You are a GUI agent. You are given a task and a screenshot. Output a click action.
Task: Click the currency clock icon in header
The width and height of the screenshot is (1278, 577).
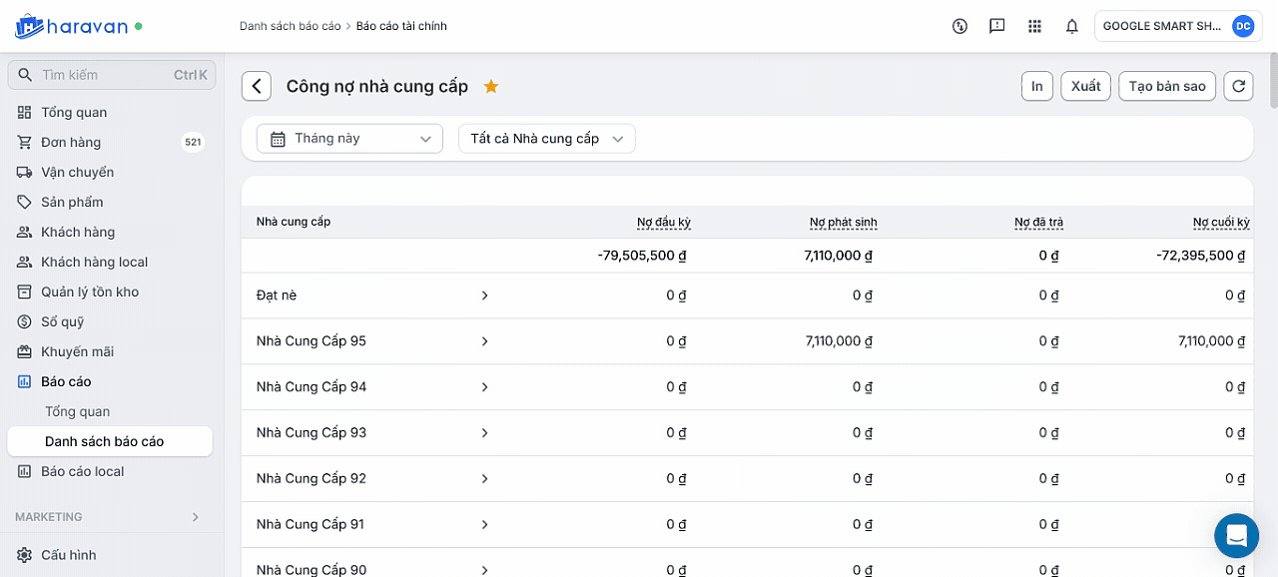click(x=959, y=27)
